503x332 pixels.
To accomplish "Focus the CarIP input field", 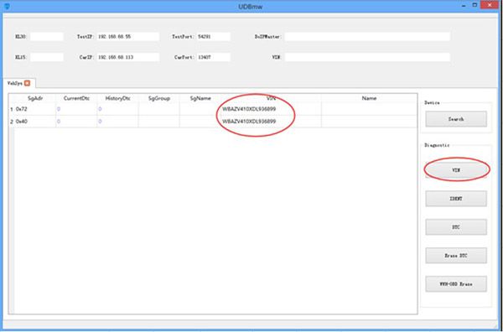I will click(x=128, y=57).
